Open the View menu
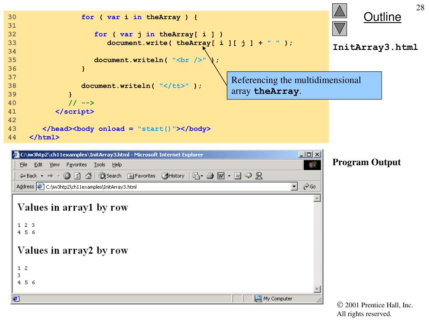This screenshot has height=322, width=429. click(54, 164)
